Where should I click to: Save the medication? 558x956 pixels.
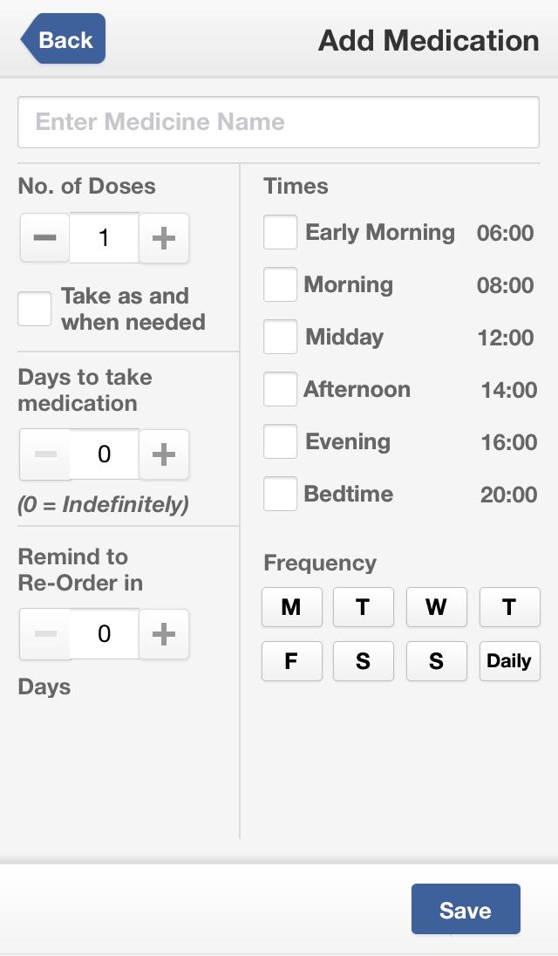pos(466,910)
